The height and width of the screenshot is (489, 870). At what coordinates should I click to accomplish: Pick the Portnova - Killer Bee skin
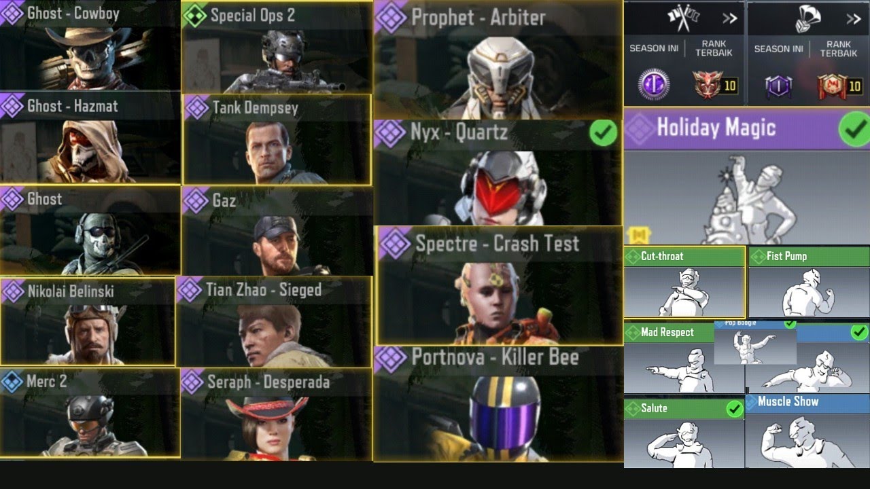click(x=498, y=403)
